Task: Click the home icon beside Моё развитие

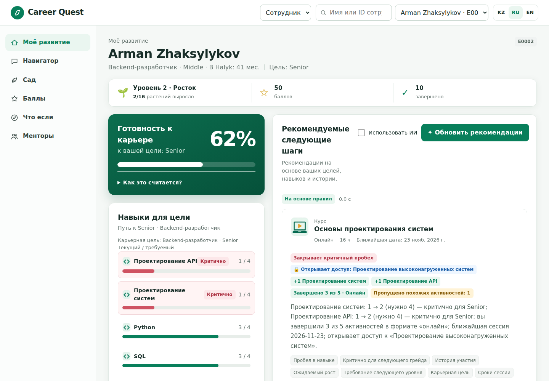Action: 14,42
